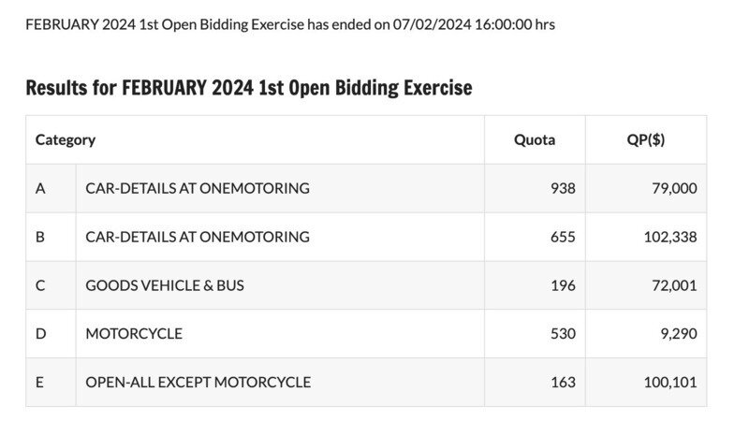Click the Results for FEBRUARY 2024 heading

tap(249, 88)
